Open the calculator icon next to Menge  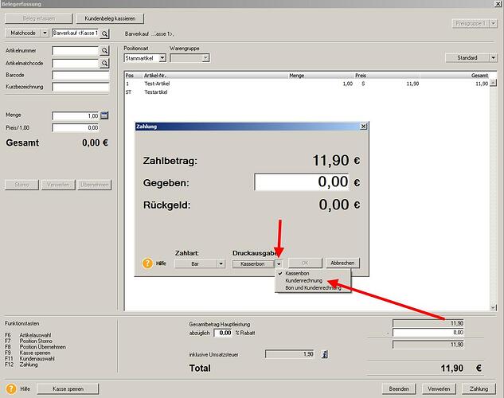[104, 115]
